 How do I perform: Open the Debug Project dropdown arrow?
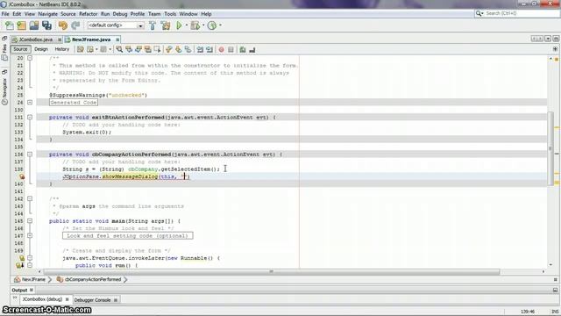pyautogui.click(x=203, y=25)
